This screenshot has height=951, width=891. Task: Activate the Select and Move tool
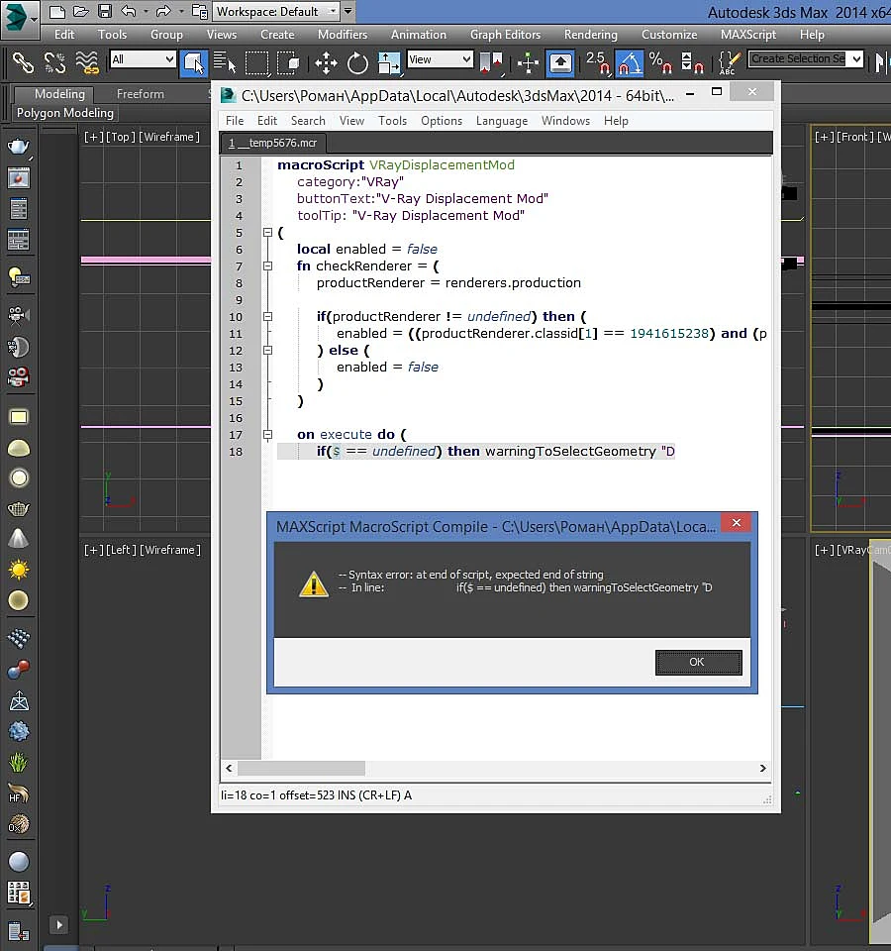tap(326, 62)
